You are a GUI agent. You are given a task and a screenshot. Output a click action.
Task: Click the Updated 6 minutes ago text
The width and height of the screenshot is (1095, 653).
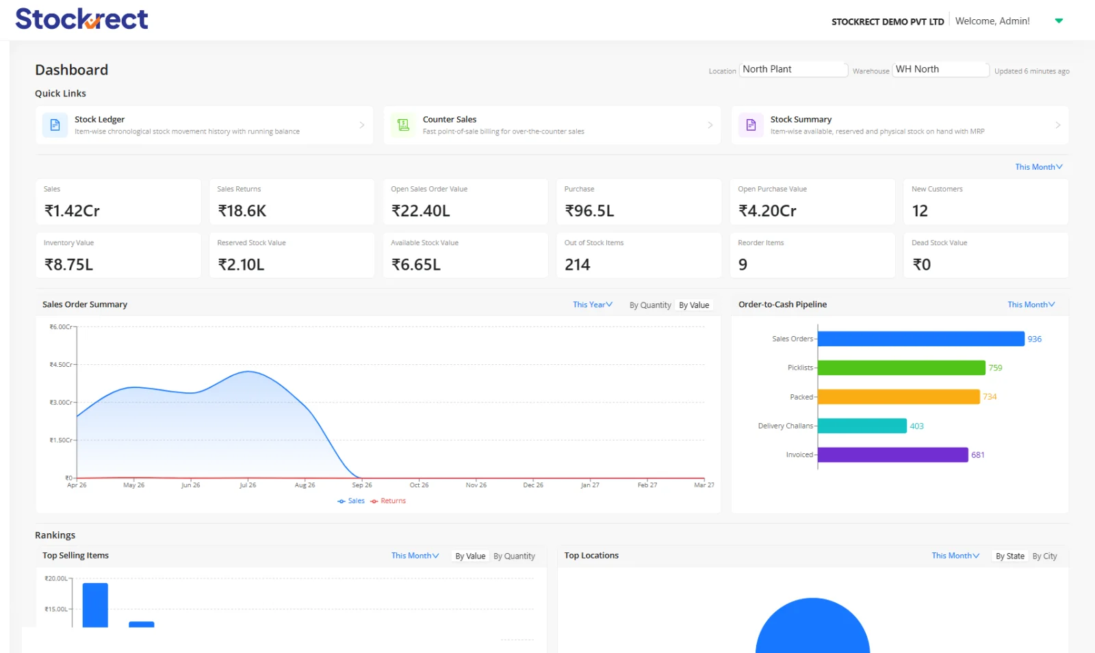pyautogui.click(x=1031, y=71)
